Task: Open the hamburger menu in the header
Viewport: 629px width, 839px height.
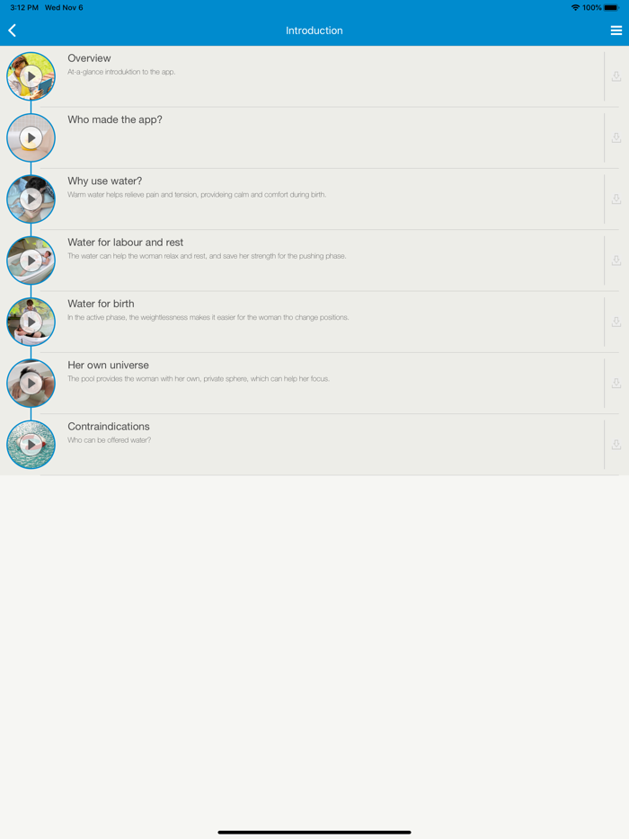Action: coord(616,31)
